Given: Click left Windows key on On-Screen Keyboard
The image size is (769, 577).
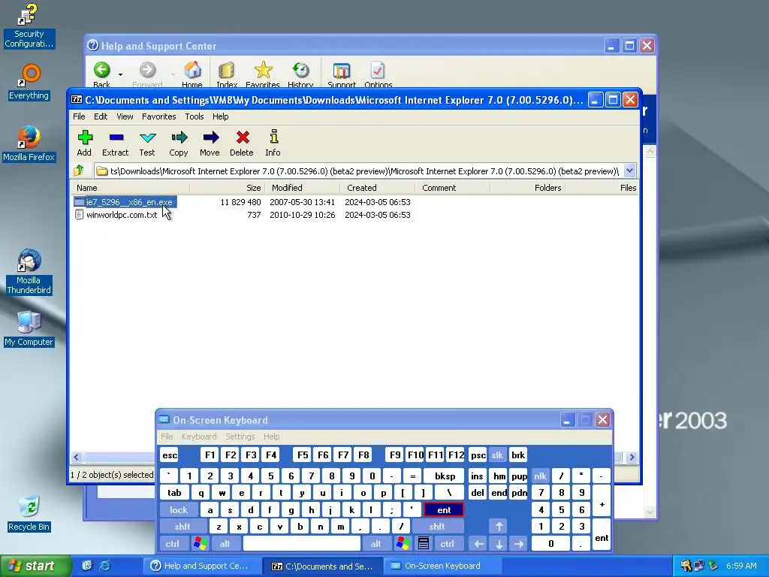Looking at the screenshot, I should 200,543.
